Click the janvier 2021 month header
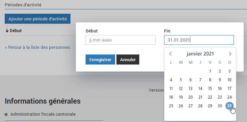The image size is (247, 122). tap(200, 54)
